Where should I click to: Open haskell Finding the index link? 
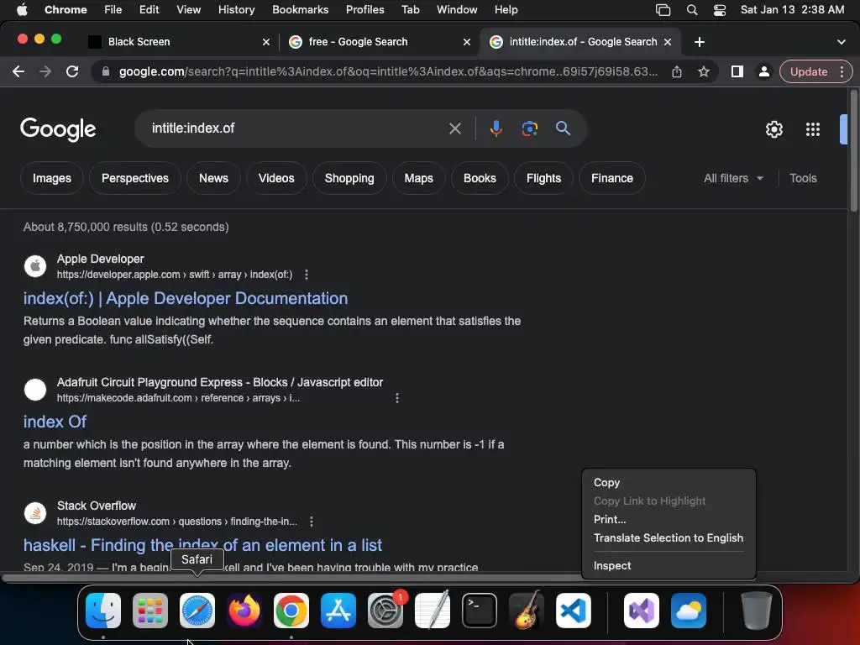click(202, 545)
